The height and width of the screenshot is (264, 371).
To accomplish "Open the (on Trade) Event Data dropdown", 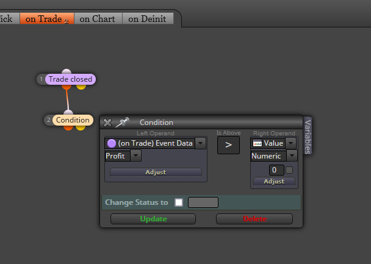I will 200,143.
